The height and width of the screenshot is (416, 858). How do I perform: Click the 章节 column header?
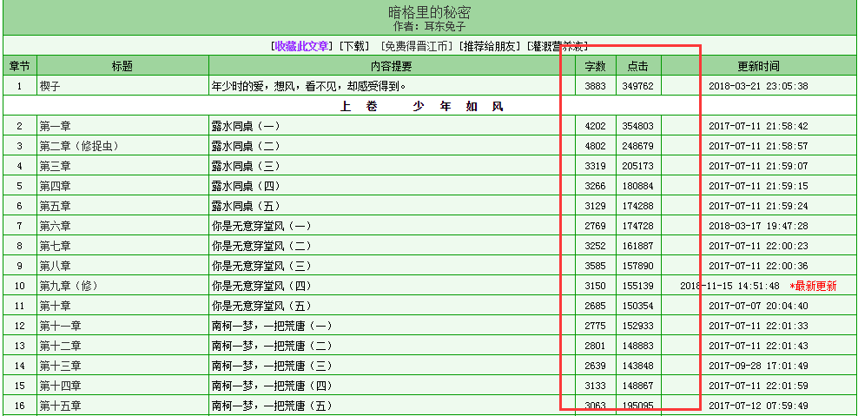(x=20, y=66)
